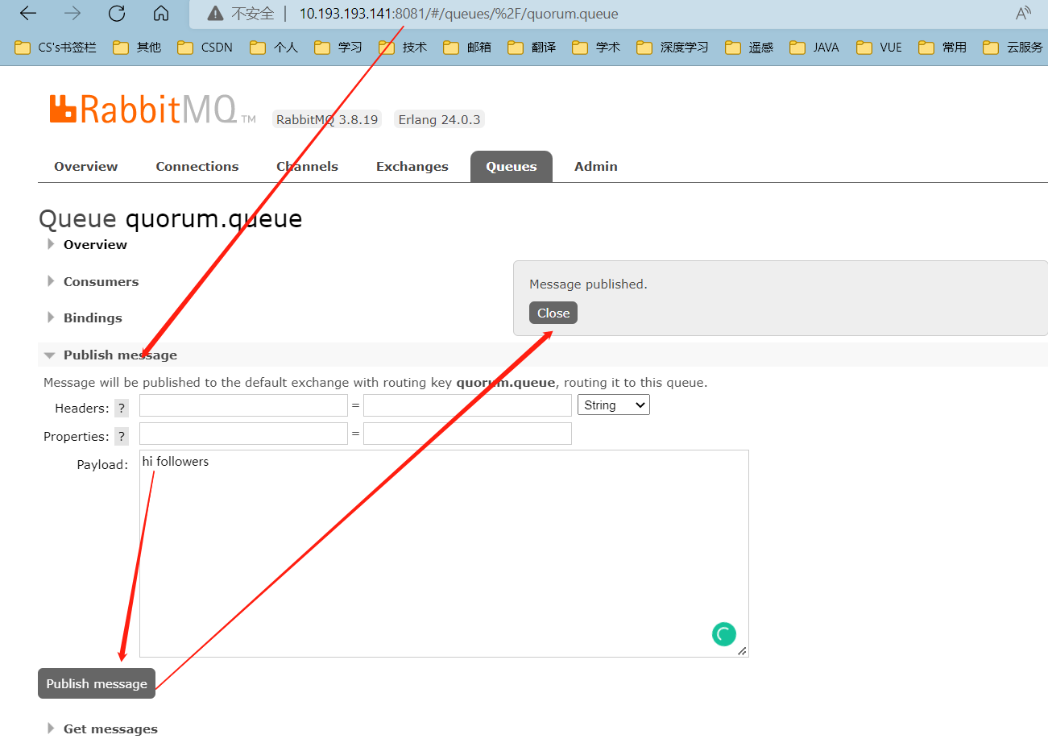
Task: Click the browser forward arrow
Action: click(72, 14)
